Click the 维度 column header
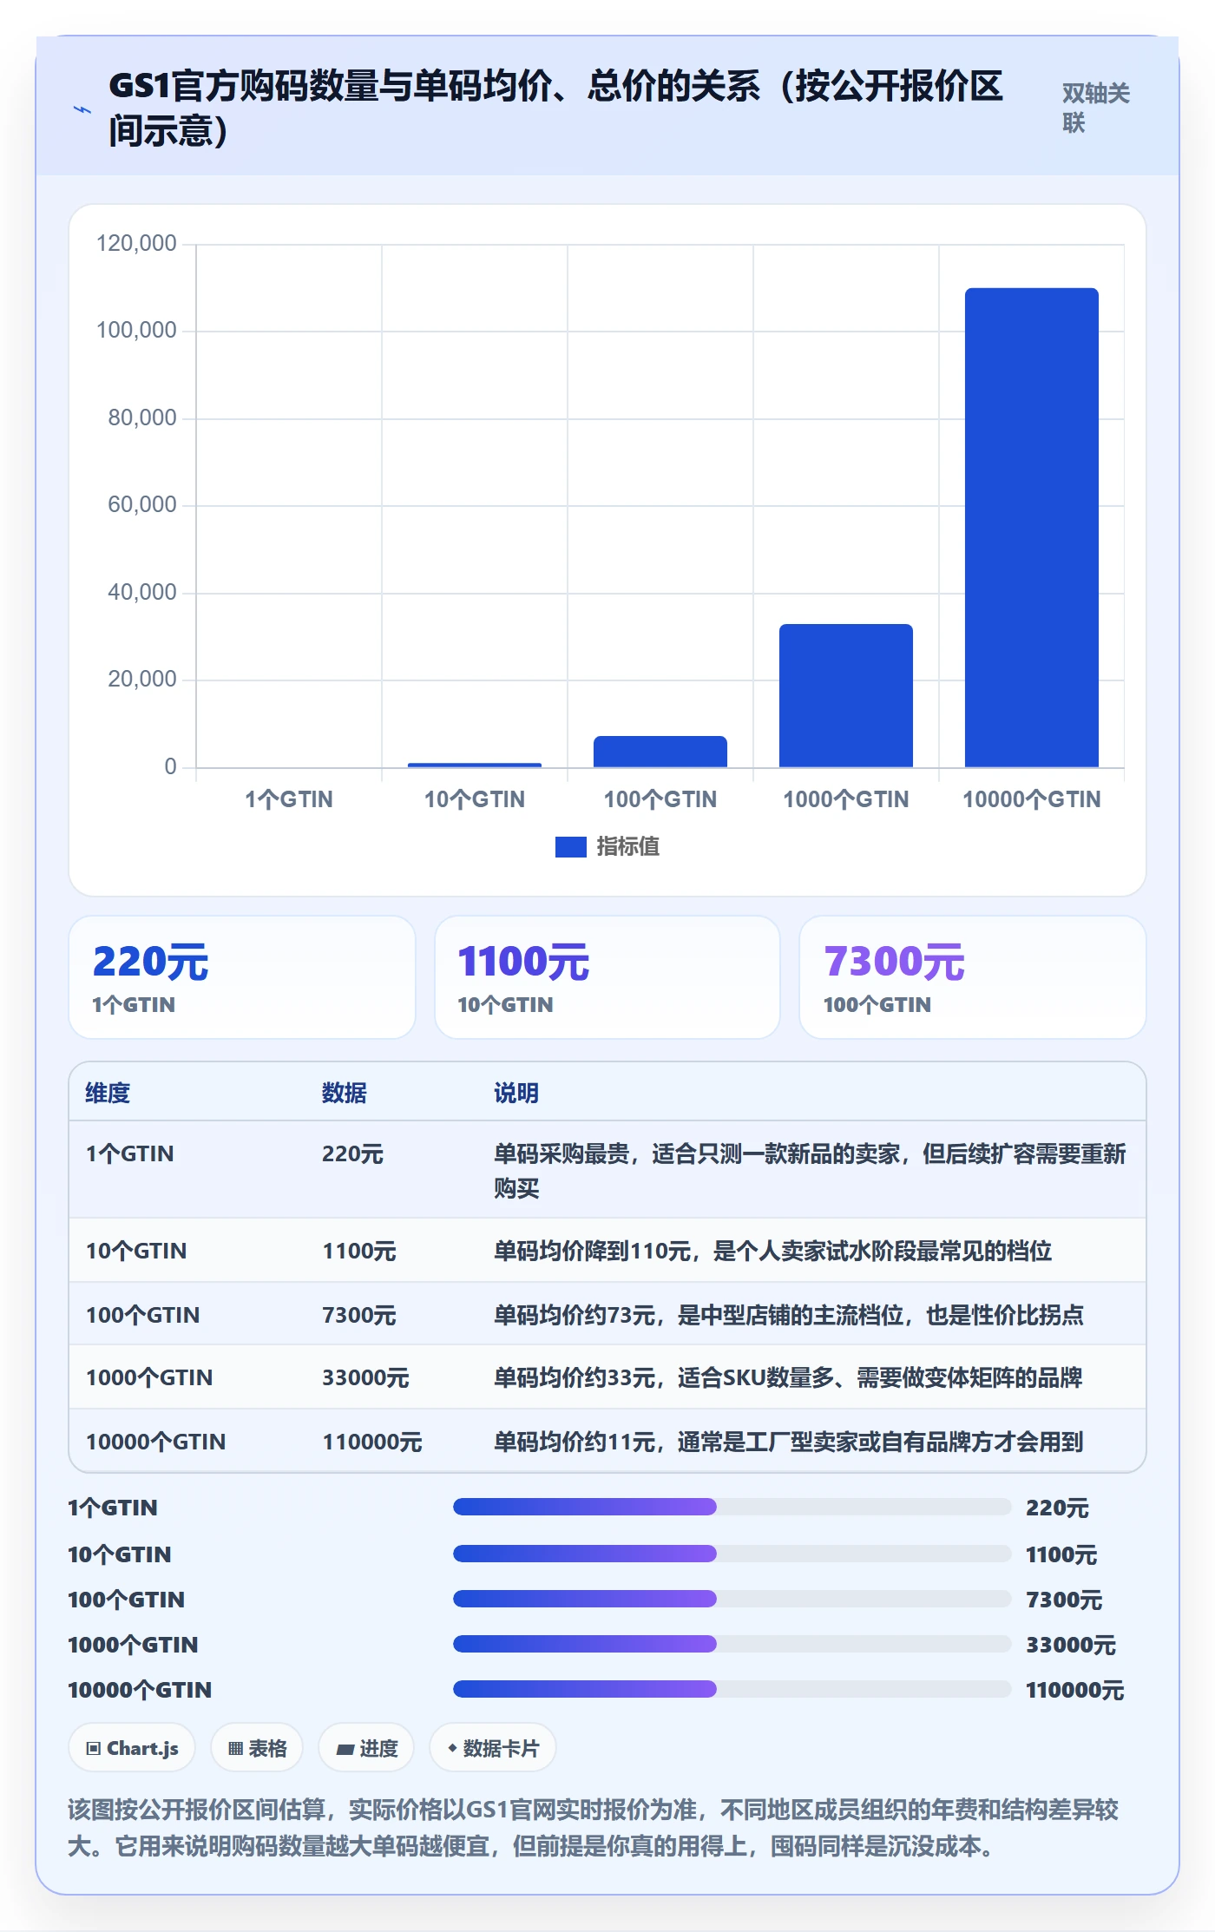1215x1932 pixels. pyautogui.click(x=108, y=1093)
